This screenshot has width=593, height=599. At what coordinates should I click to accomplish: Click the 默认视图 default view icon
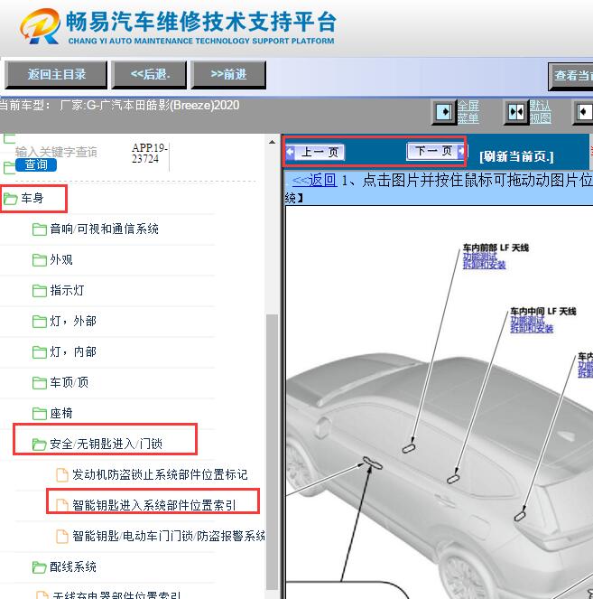[x=515, y=112]
